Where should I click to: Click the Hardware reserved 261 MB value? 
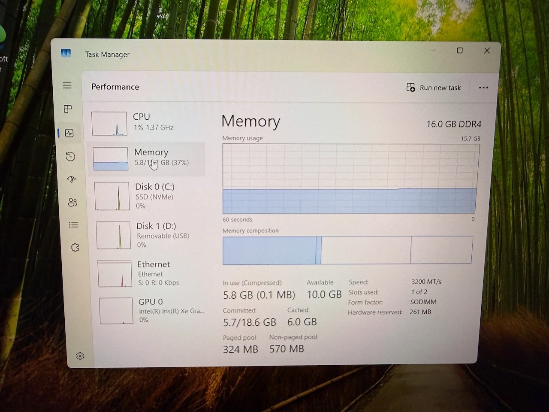420,312
